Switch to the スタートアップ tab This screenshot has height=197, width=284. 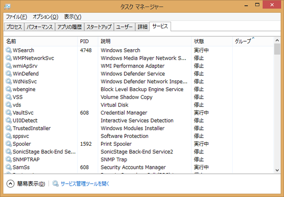(99, 27)
